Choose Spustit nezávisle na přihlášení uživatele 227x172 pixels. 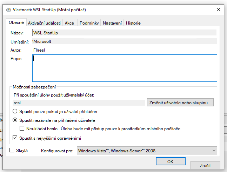tap(15, 120)
